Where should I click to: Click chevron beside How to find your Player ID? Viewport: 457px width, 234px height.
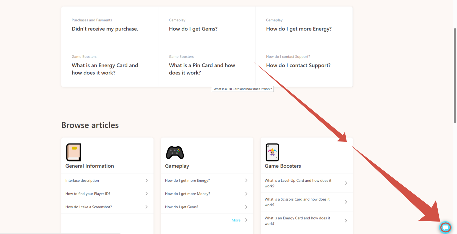coord(147,194)
